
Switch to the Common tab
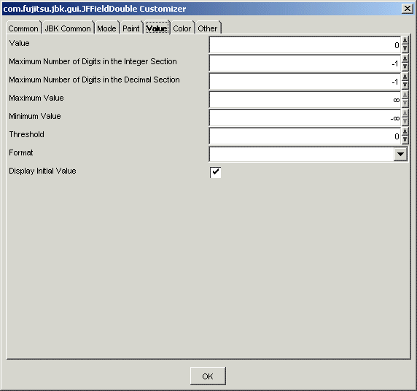pyautogui.click(x=23, y=28)
